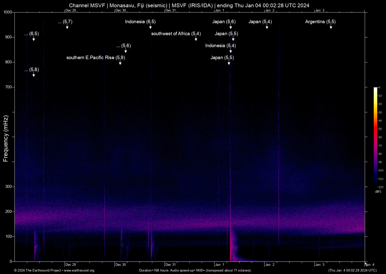This screenshot has width=386, height=274.
Task: Click arrow below southwest of Africa (5.4)
Action: [x=196, y=39]
